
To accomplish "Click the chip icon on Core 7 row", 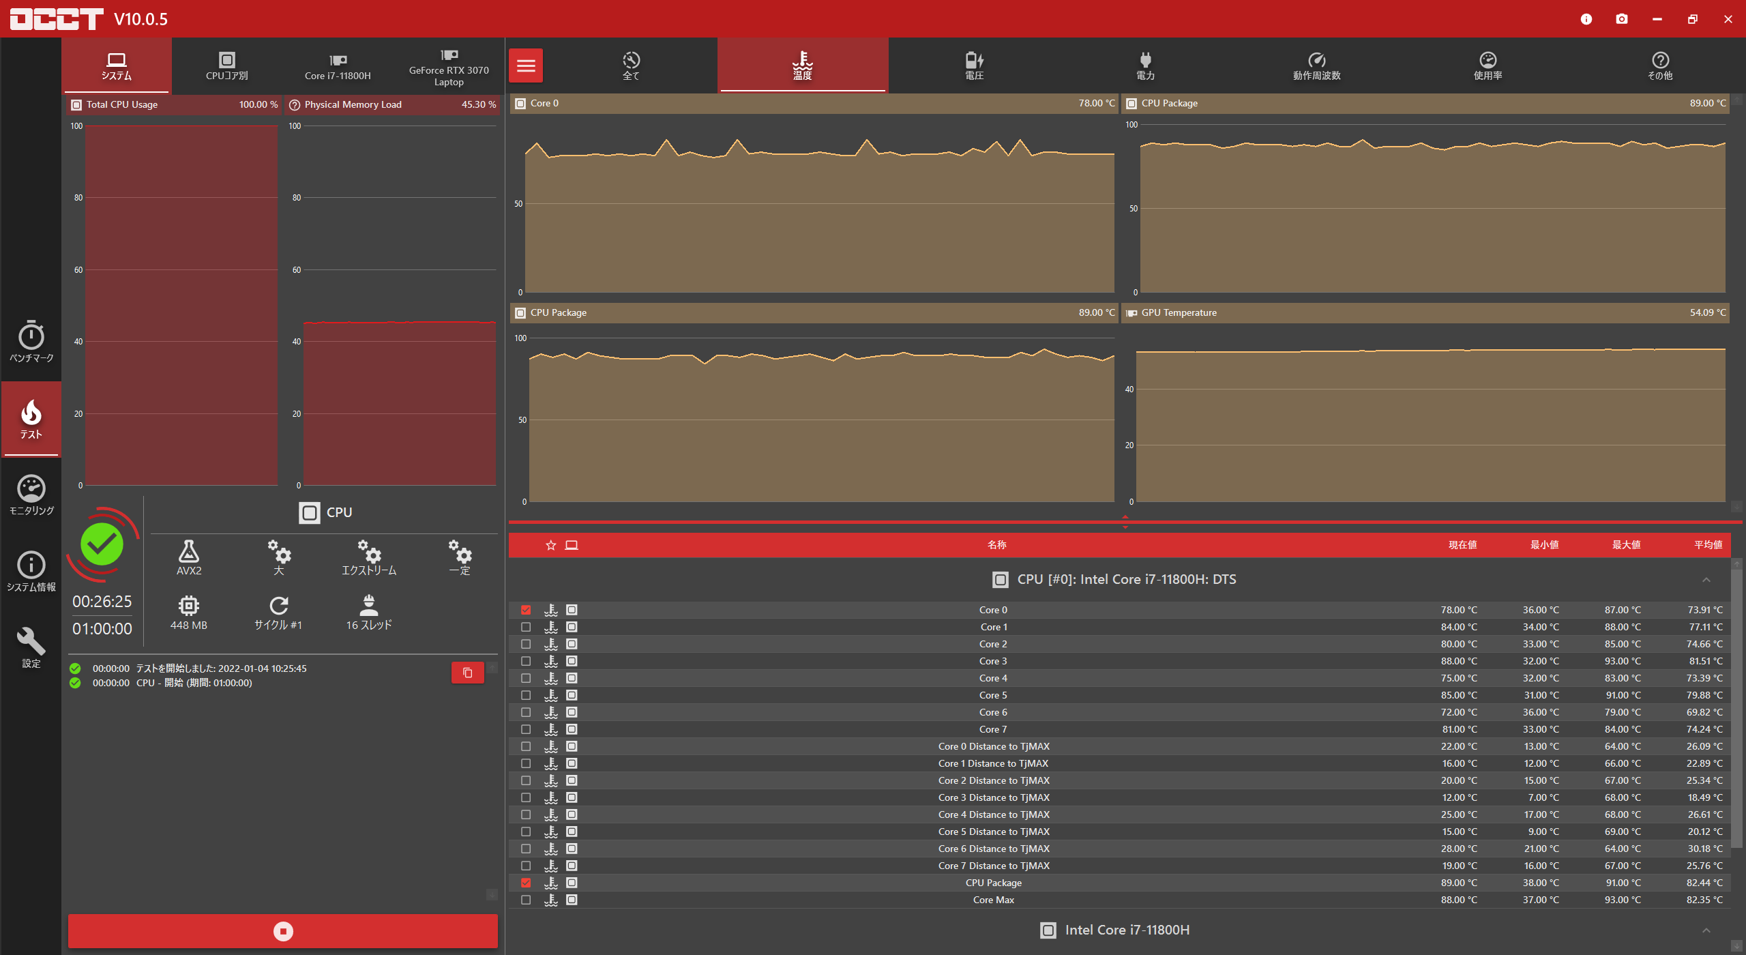I will [572, 729].
